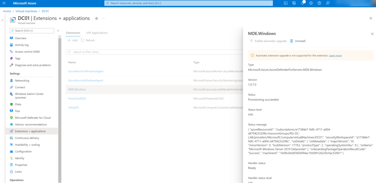
Task: Click the Continuous delivery icon
Action: pyautogui.click(x=11, y=138)
